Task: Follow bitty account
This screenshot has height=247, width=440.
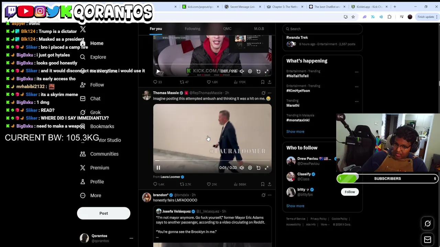Action: click(350, 192)
